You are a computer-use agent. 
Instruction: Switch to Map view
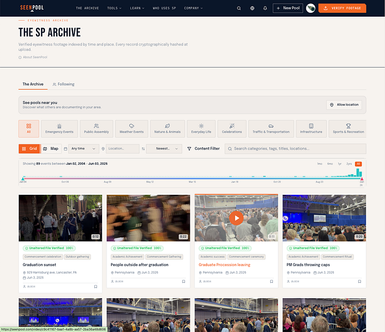(x=51, y=149)
